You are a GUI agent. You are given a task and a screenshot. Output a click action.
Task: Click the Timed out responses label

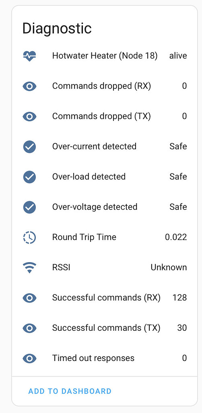93,358
